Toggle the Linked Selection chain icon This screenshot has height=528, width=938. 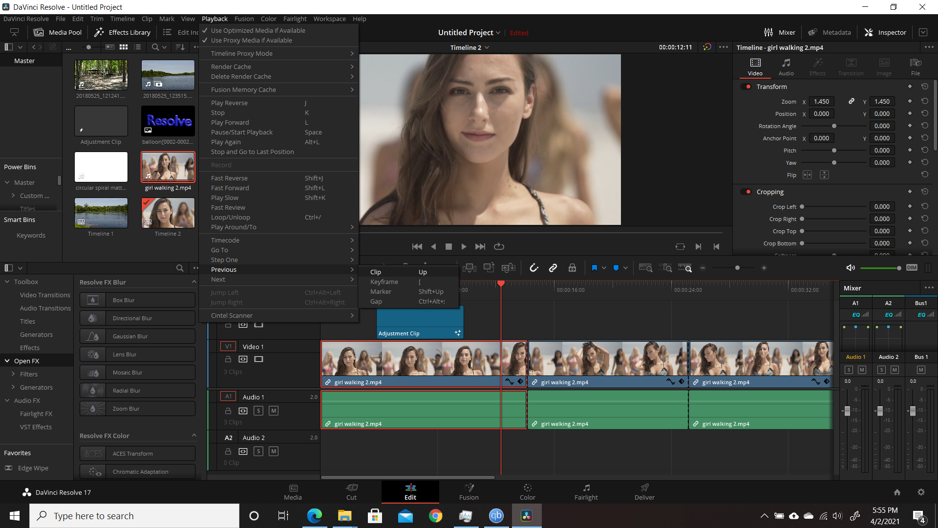(x=553, y=268)
